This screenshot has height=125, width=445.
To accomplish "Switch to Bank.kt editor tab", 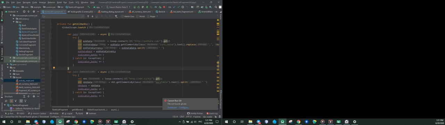I will 161,11.
